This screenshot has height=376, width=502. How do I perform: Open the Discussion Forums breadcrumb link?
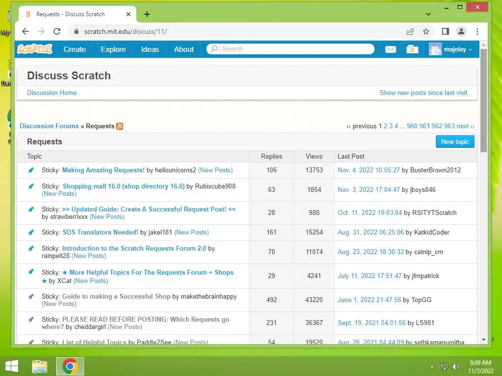(49, 126)
